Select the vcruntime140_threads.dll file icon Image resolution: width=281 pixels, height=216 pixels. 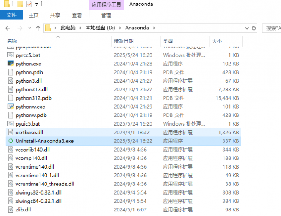point(11,184)
